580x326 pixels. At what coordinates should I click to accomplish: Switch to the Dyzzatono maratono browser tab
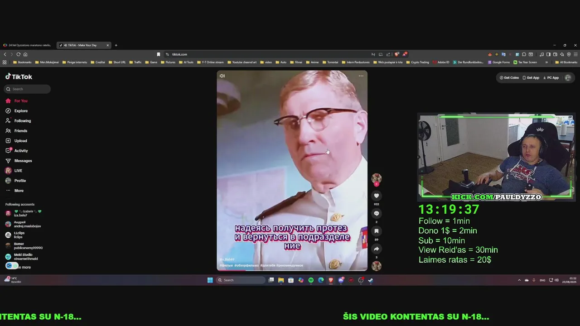pyautogui.click(x=27, y=45)
